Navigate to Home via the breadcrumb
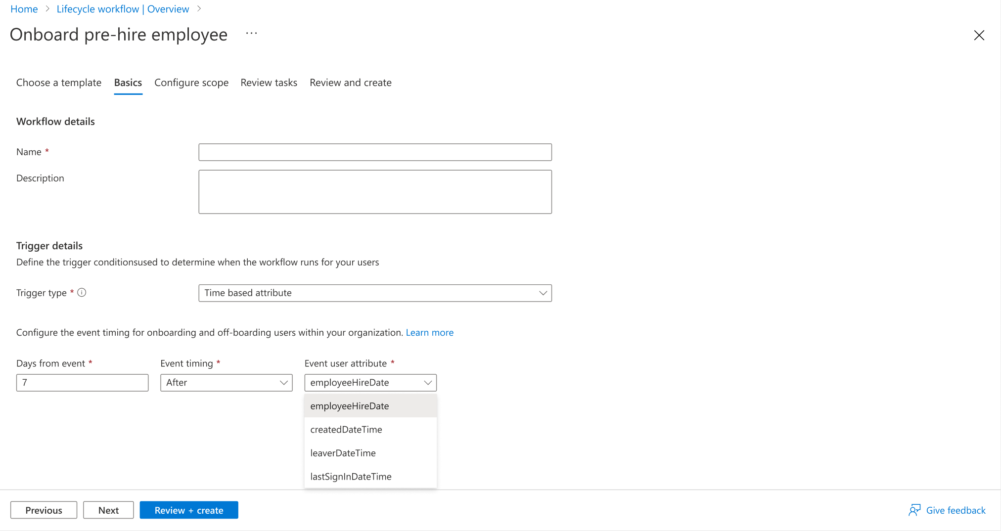 pyautogui.click(x=24, y=9)
